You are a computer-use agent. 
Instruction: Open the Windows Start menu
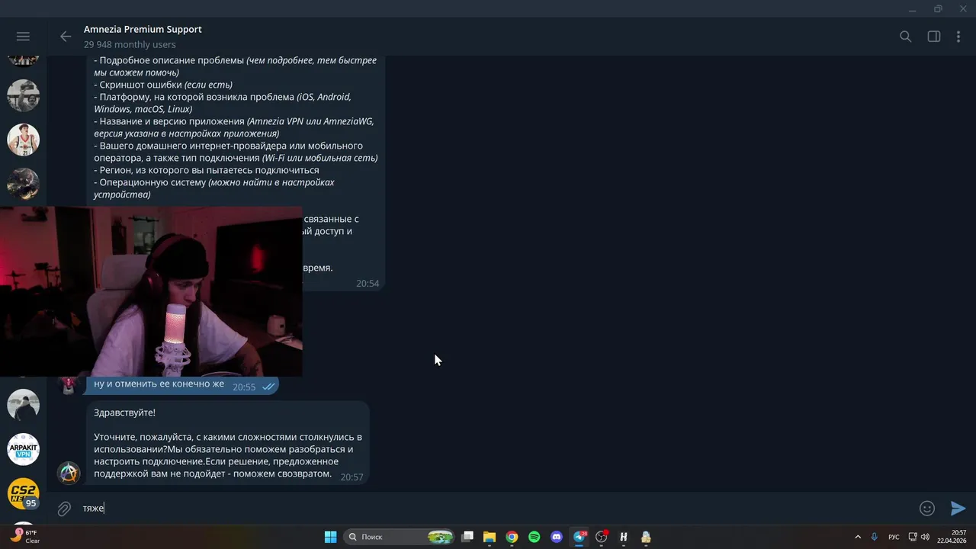pyautogui.click(x=330, y=537)
